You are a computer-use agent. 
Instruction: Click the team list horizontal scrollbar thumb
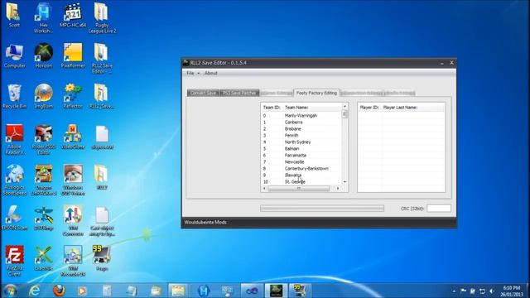(298, 189)
